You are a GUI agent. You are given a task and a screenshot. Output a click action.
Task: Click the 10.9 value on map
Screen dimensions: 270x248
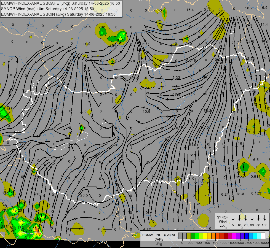point(146,111)
